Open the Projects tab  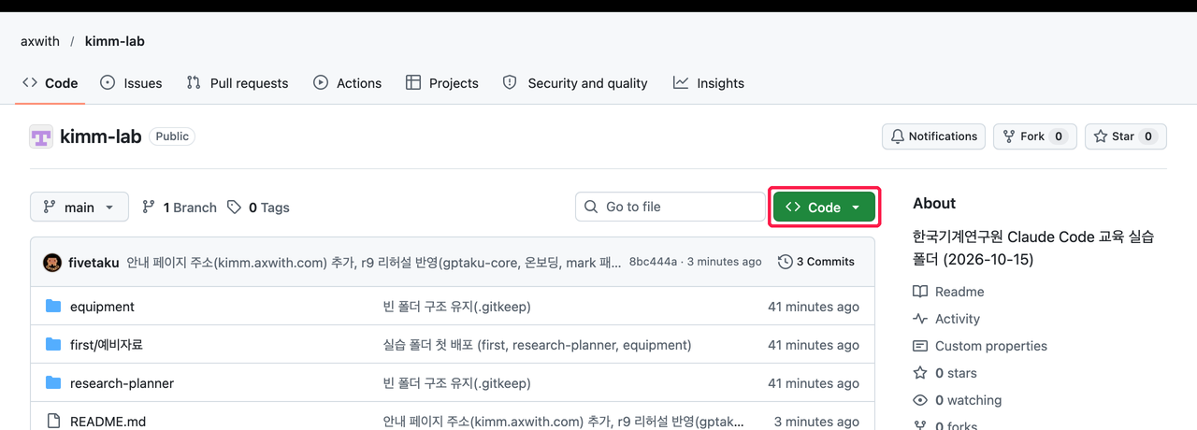click(442, 83)
